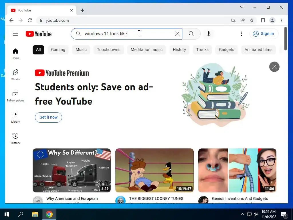View site info via lock icon

41,20
